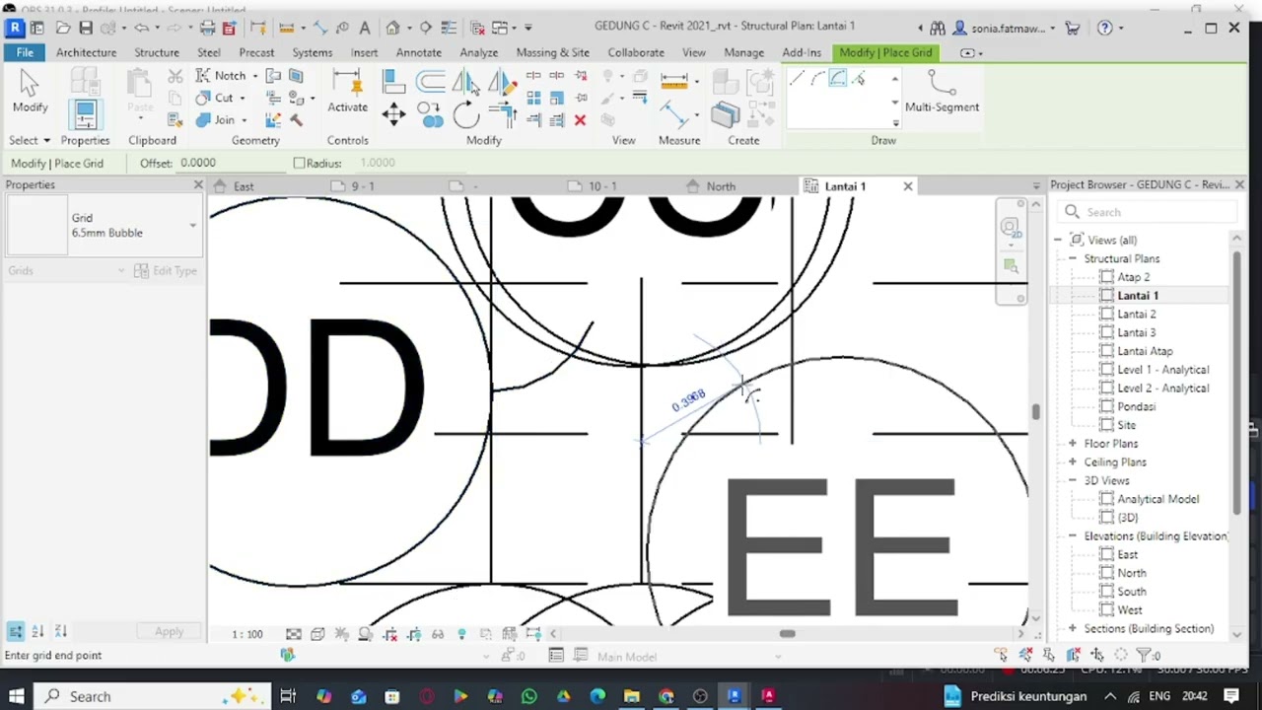1262x710 pixels.
Task: Click the Demolish hammer icon in Geometry
Action: pyautogui.click(x=296, y=120)
